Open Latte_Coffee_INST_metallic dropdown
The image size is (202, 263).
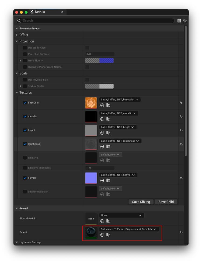(x=119, y=113)
